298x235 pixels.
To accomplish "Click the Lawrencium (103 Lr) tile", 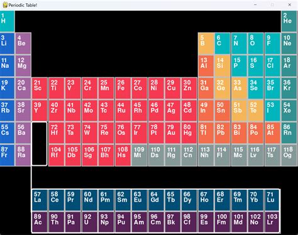I will tap(272, 222).
